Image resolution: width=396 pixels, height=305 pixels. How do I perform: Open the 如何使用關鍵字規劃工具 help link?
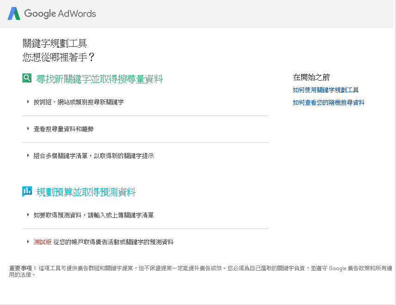pos(326,90)
